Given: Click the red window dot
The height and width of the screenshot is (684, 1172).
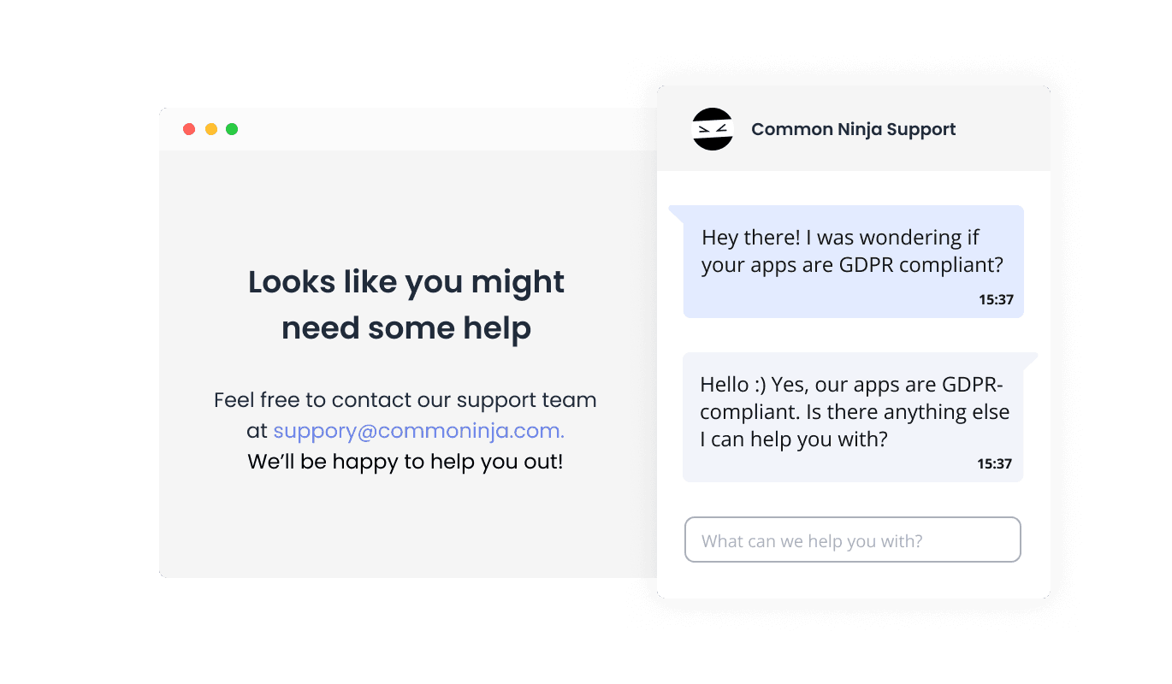Looking at the screenshot, I should pos(189,129).
